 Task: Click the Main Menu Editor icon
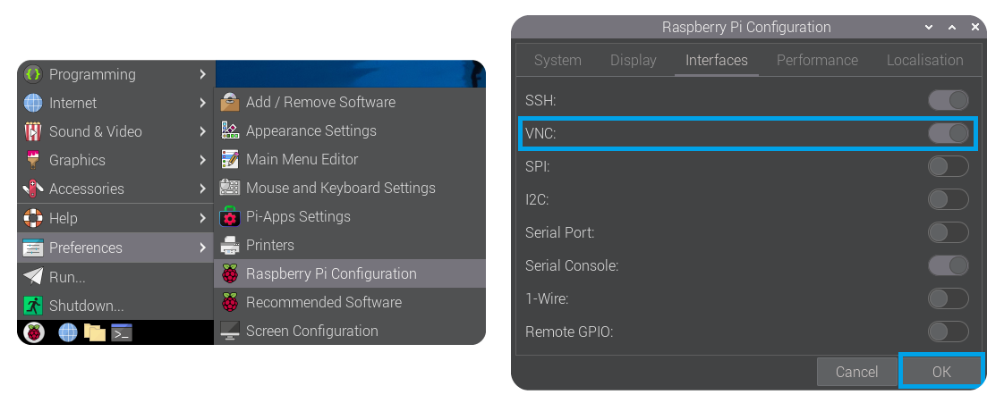click(230, 159)
